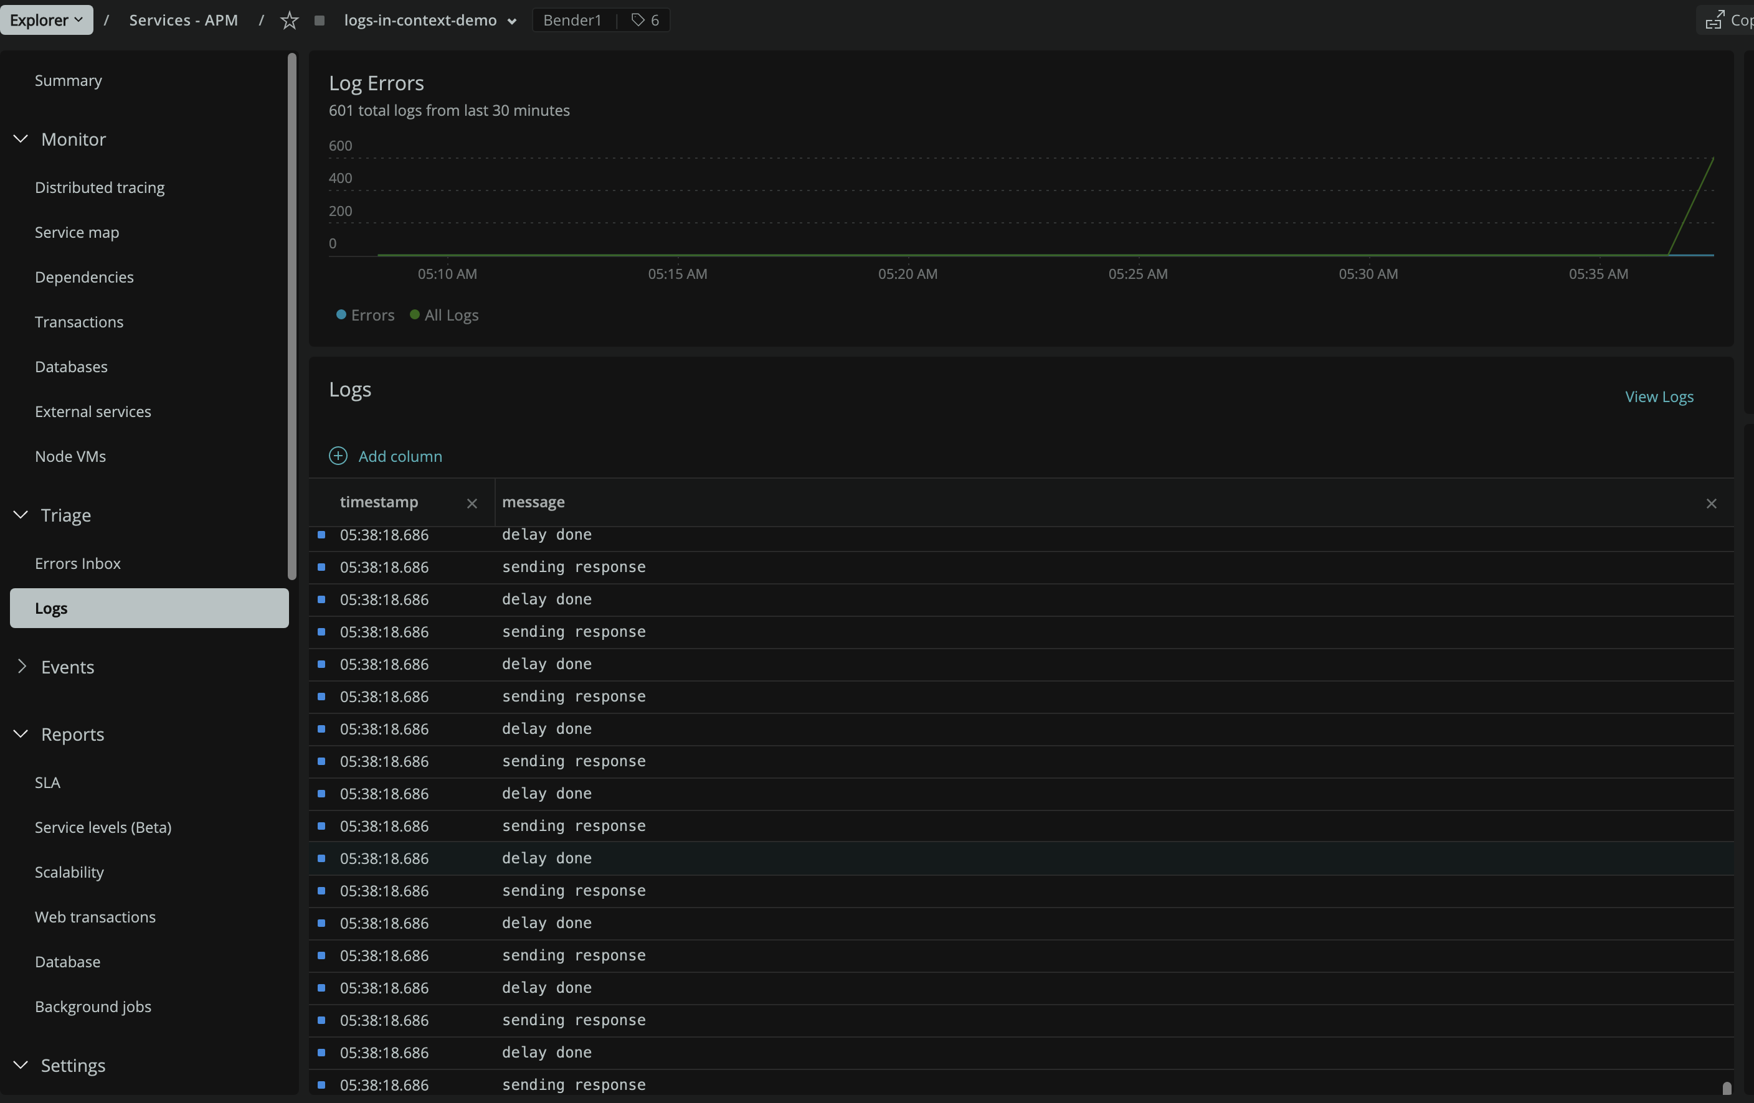This screenshot has height=1103, width=1754.
Task: Open Node VMs page
Action: (70, 456)
